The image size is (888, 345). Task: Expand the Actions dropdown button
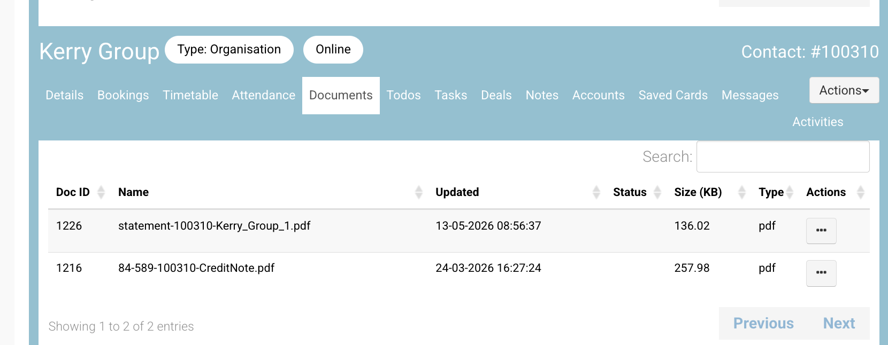pos(844,90)
